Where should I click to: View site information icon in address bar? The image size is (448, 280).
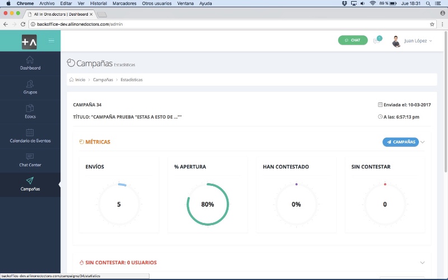(33, 24)
